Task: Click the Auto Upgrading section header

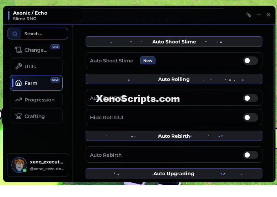Action: (x=174, y=173)
